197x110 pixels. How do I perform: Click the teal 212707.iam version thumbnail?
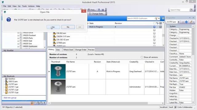[x=58, y=71]
